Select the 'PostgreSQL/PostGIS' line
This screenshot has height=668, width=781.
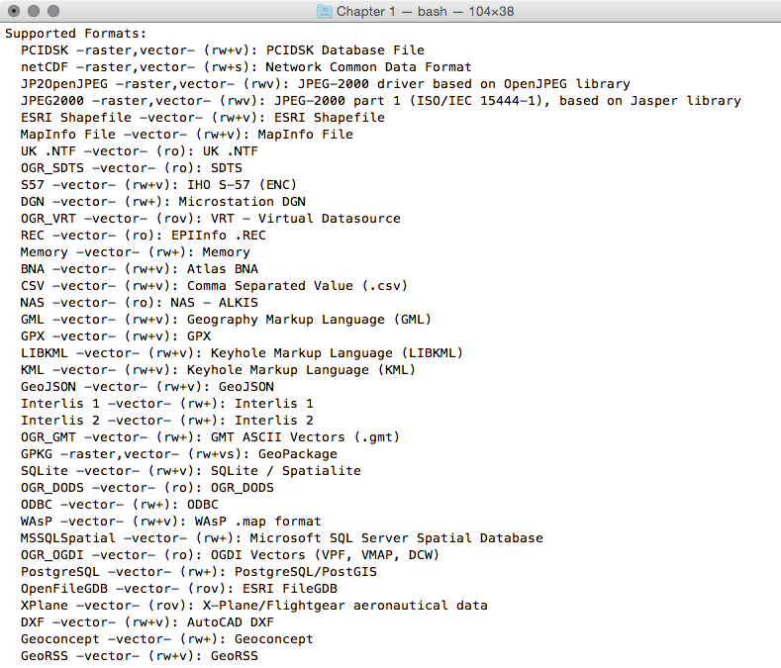click(x=198, y=572)
